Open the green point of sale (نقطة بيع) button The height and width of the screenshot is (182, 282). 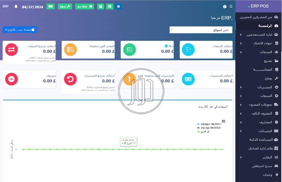[x=85, y=6]
